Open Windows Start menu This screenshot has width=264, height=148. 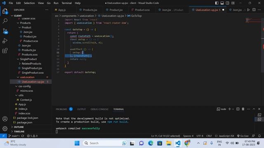(77, 143)
